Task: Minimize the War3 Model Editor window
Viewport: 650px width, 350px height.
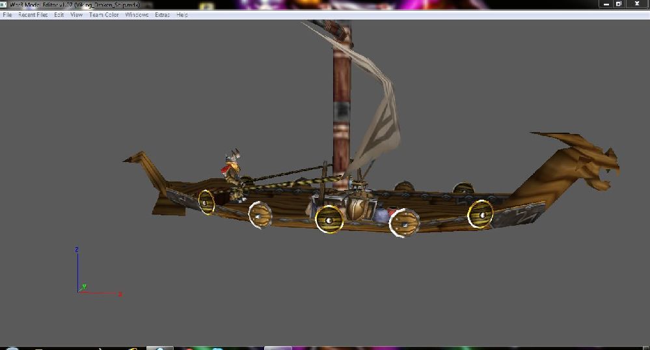Action: pyautogui.click(x=606, y=4)
